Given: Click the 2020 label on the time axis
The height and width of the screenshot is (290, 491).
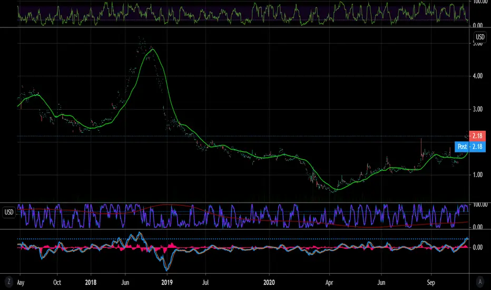Looking at the screenshot, I should click(x=269, y=283).
